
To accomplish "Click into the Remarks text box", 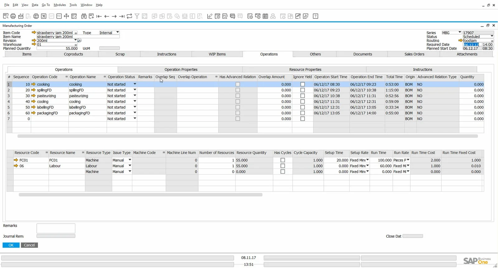I will (x=56, y=228).
